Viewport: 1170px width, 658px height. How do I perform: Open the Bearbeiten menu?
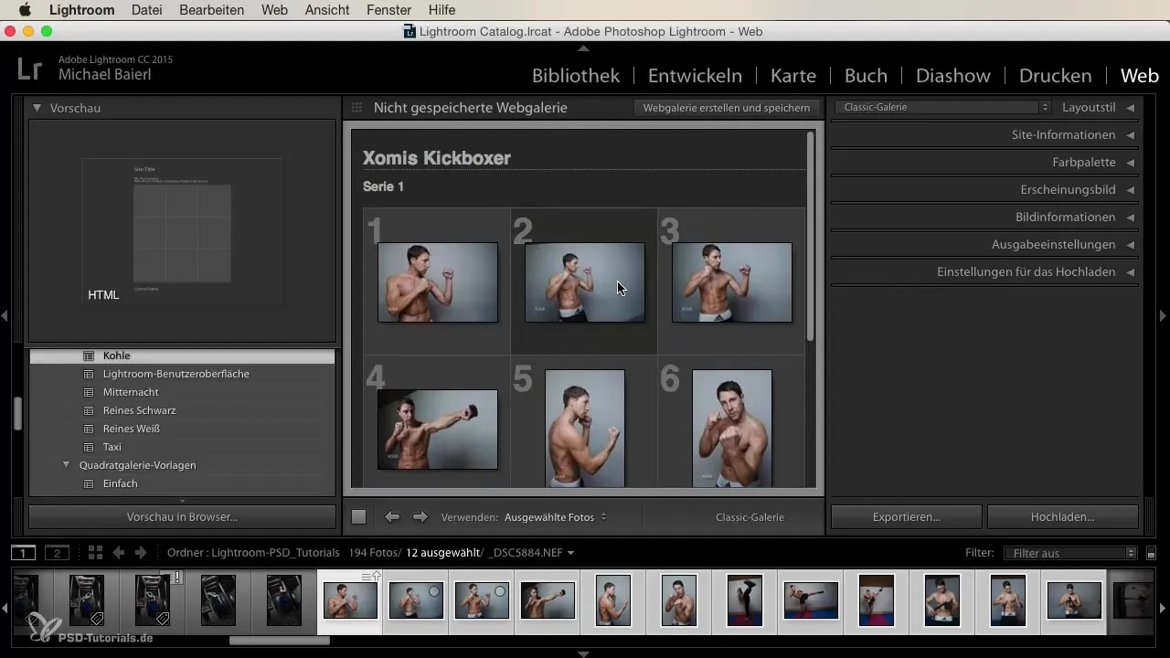211,10
